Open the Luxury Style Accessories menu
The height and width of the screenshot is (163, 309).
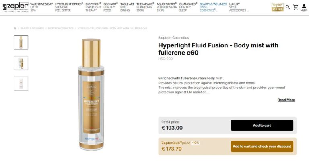coord(239,7)
